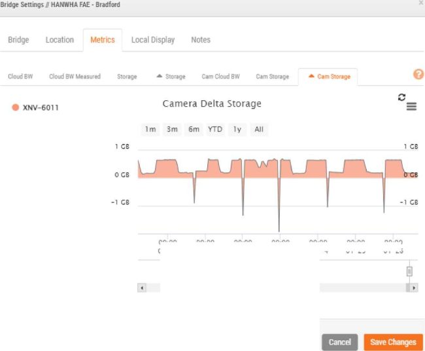Show All data in chart
This screenshot has width=425, height=351.
[259, 129]
